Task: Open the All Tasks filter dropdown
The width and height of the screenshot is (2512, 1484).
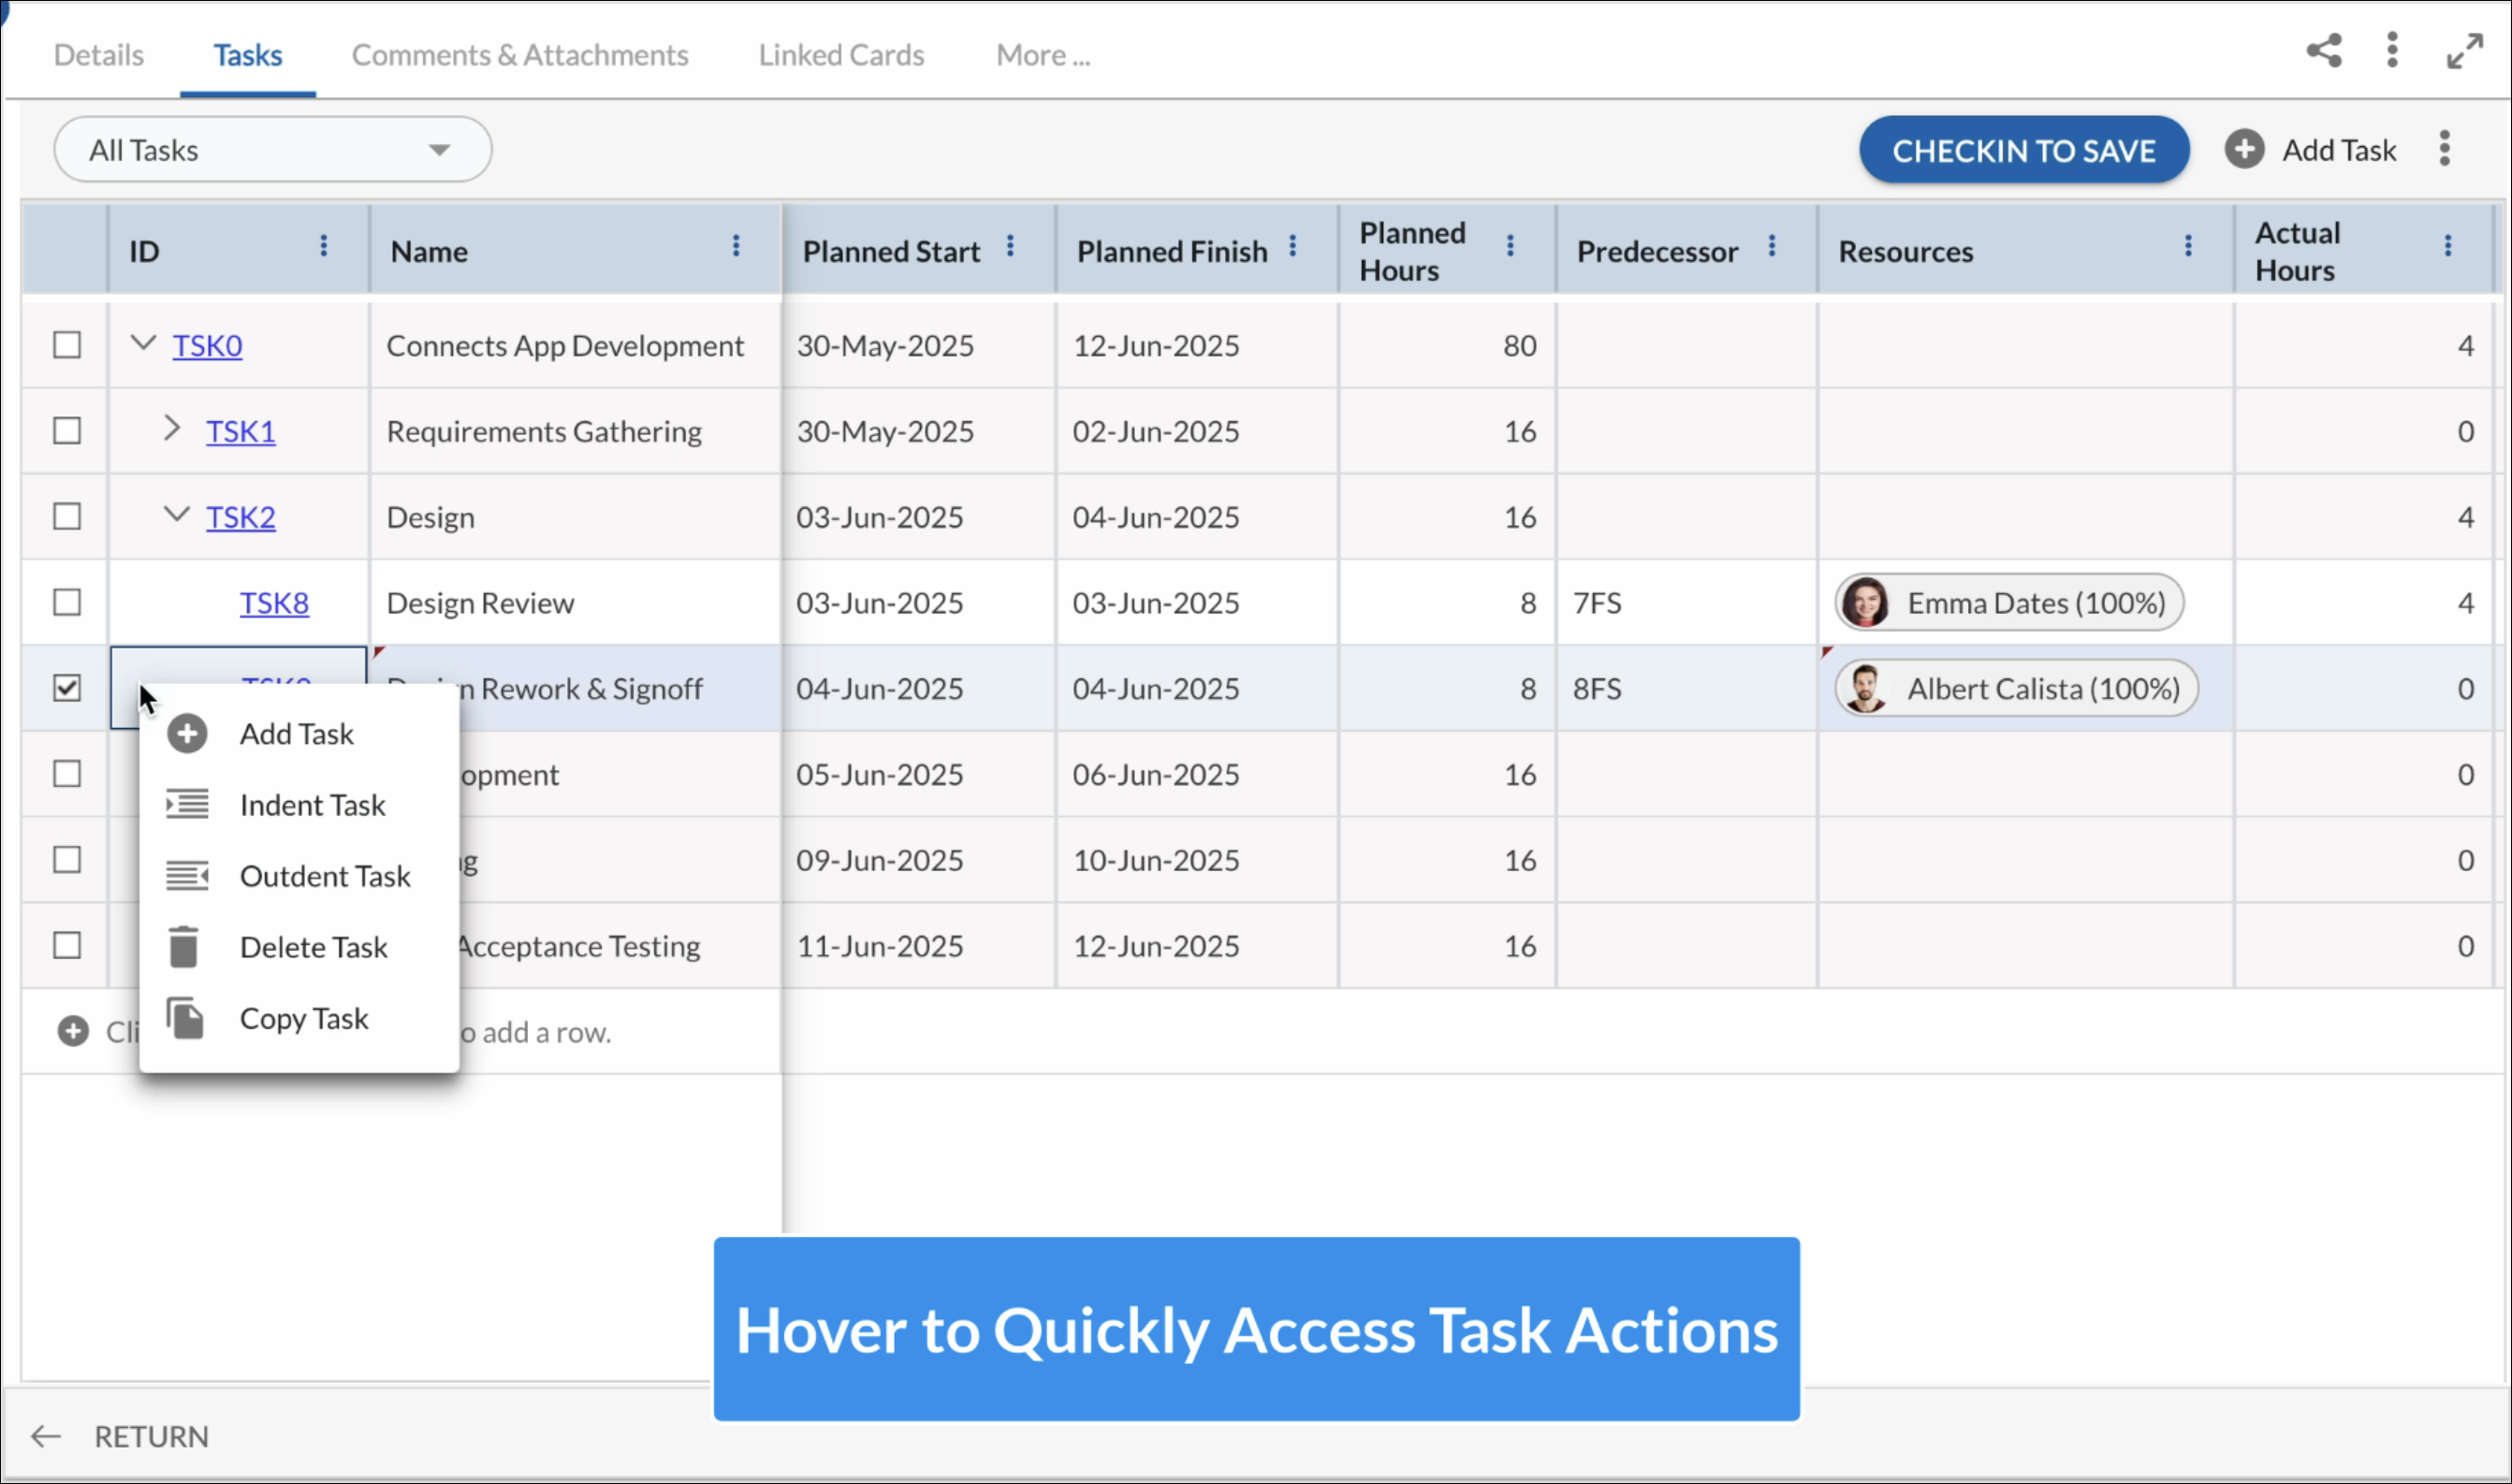Action: pos(272,150)
